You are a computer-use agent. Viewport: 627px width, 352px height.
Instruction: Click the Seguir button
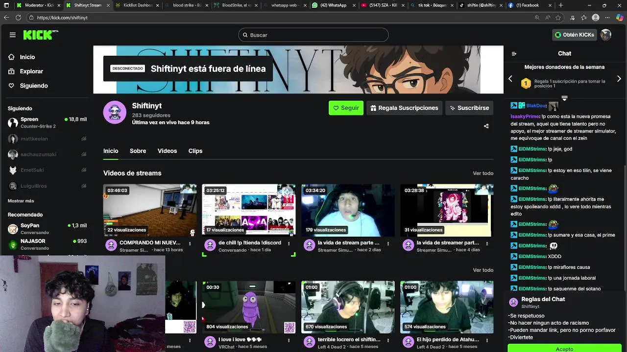[346, 108]
